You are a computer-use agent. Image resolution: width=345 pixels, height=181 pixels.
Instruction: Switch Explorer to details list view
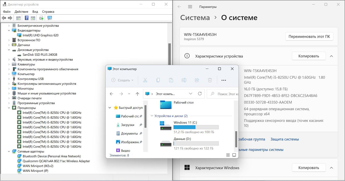228,155
